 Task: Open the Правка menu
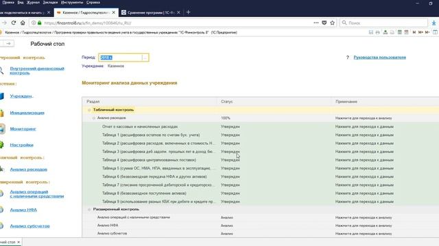8,2
